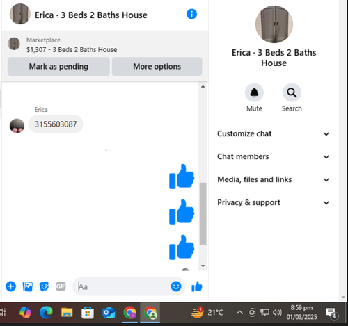Open more actions with the blue plus icon
Viewport: 348px width, 326px height.
(x=10, y=286)
